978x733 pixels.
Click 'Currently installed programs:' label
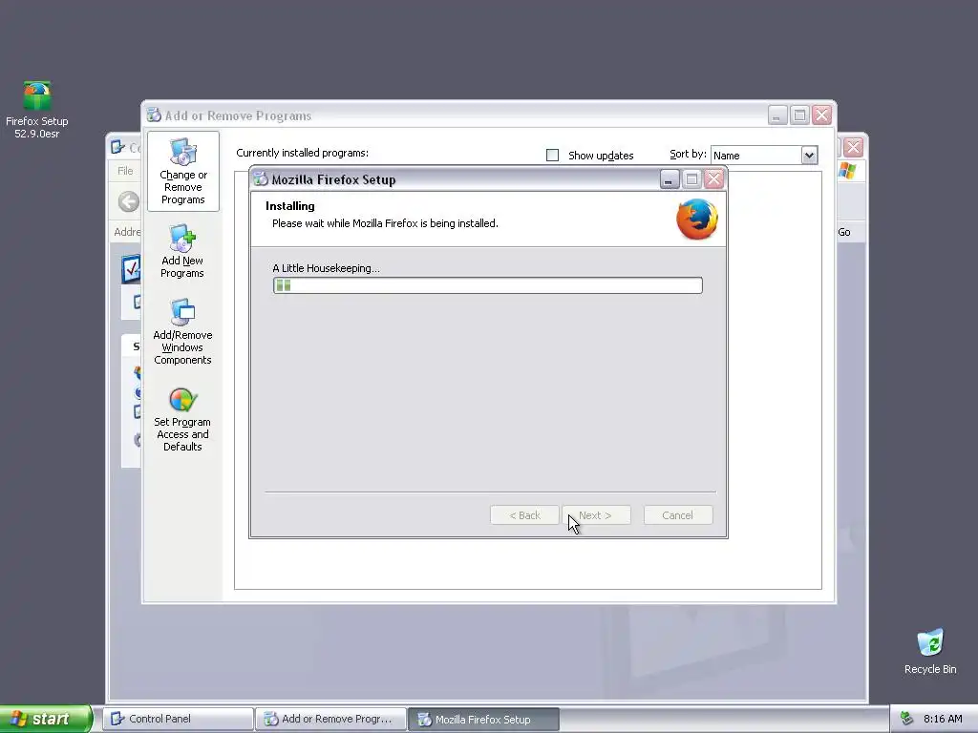coord(302,153)
